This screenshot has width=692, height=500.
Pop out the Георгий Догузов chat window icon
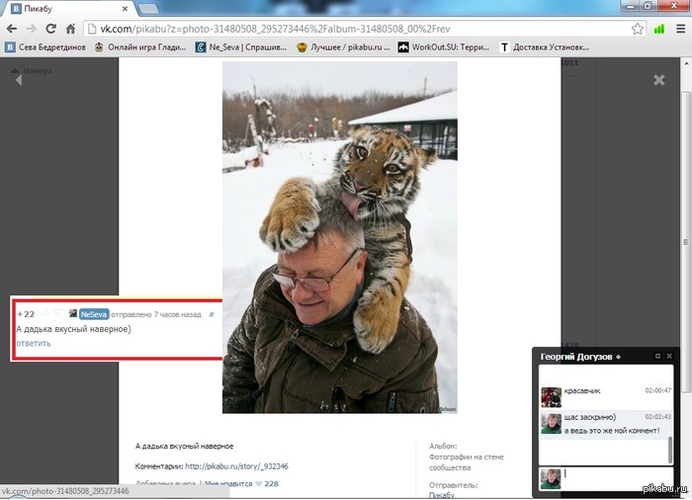pos(656,356)
